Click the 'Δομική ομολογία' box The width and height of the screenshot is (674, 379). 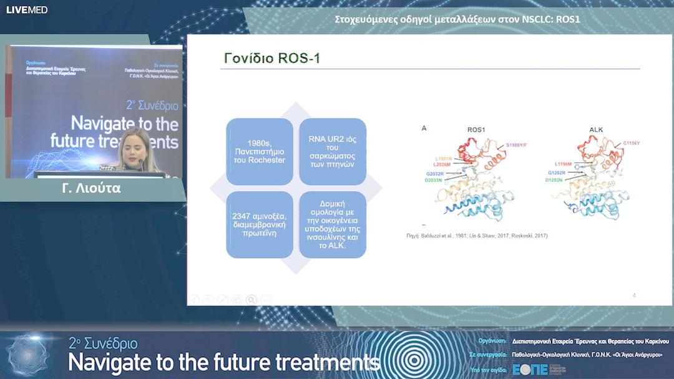[x=333, y=224]
